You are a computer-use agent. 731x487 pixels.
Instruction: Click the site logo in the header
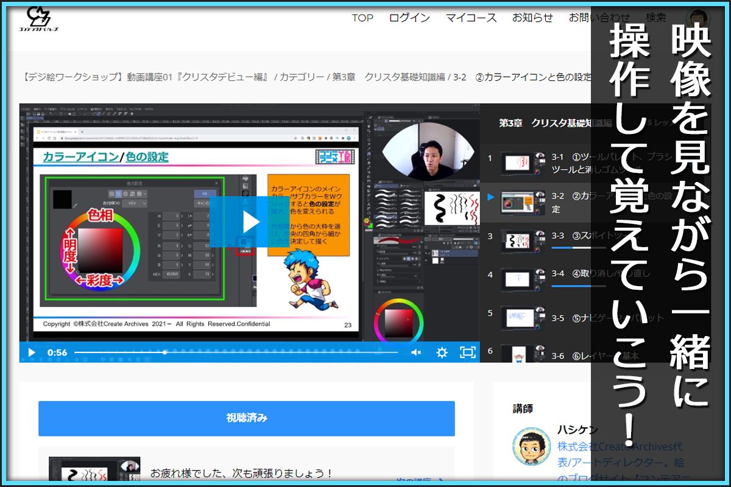pos(38,19)
